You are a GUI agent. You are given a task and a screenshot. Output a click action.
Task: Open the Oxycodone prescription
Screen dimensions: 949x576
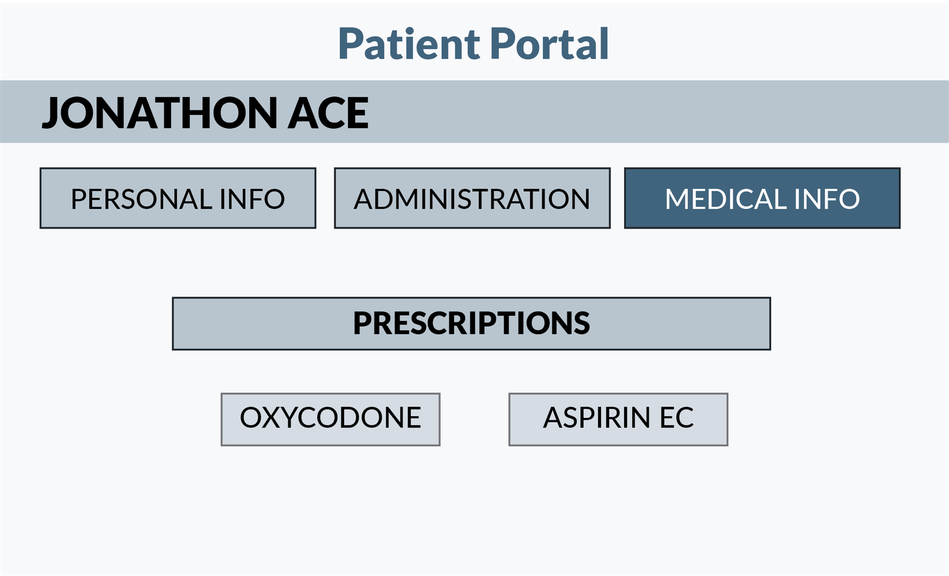coord(330,419)
